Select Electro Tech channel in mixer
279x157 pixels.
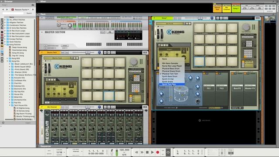click(x=218, y=8)
